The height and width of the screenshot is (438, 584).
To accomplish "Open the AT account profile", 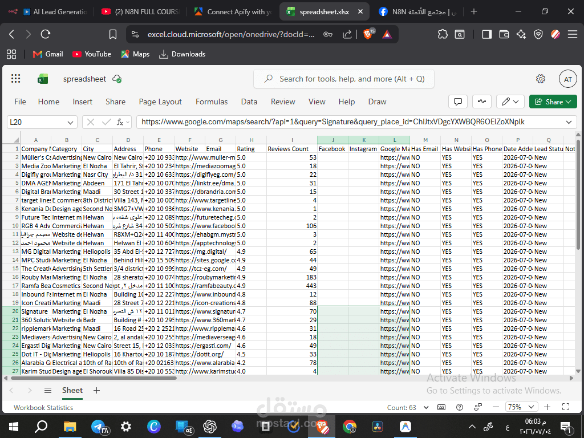I will [x=567, y=79].
